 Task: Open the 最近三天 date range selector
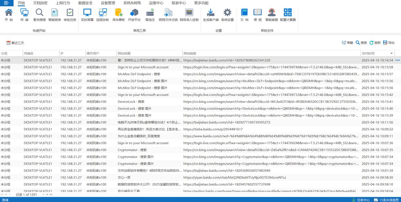(x=15, y=43)
